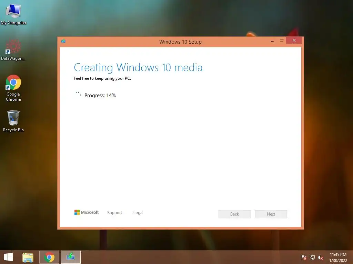The width and height of the screenshot is (353, 264).
Task: Click the Back button
Action: 234,214
